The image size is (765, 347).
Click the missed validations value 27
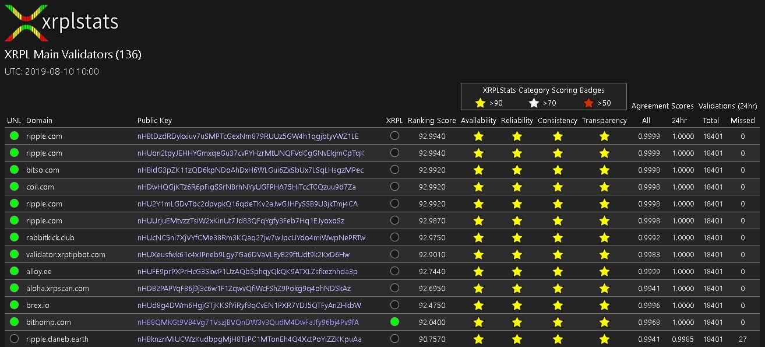[743, 339]
